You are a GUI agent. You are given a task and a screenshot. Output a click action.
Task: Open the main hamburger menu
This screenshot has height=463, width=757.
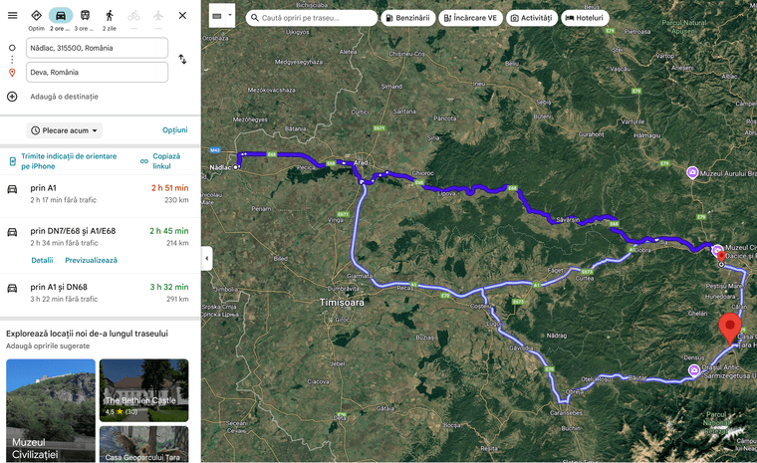pyautogui.click(x=12, y=15)
